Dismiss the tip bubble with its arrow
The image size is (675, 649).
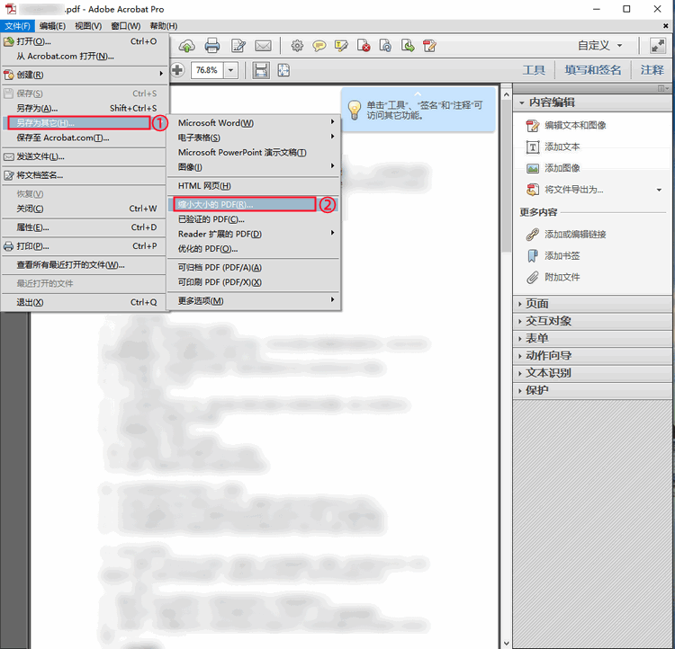coord(418,93)
